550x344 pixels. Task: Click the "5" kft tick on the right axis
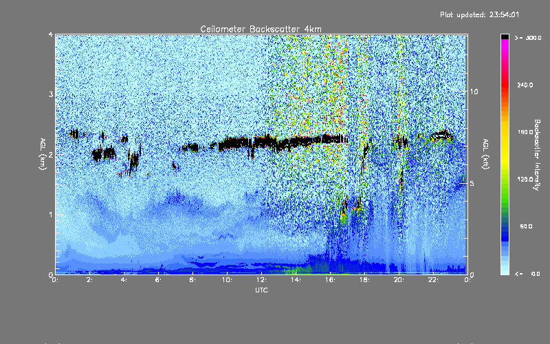472,184
